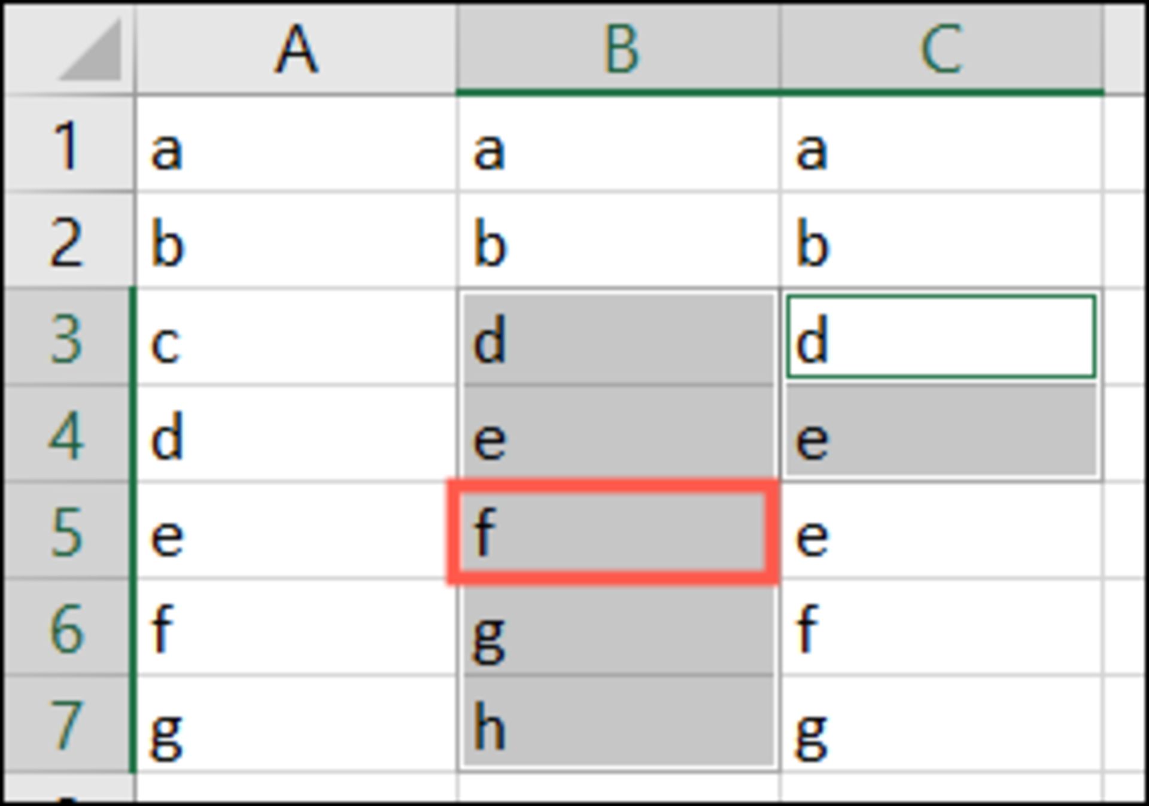Click shaded cell B7 containing h
This screenshot has height=806, width=1149.
pyautogui.click(x=619, y=725)
